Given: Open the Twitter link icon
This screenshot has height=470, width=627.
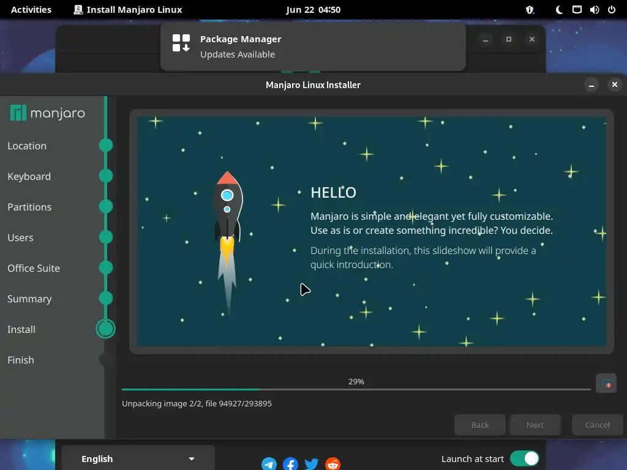Looking at the screenshot, I should (x=312, y=464).
